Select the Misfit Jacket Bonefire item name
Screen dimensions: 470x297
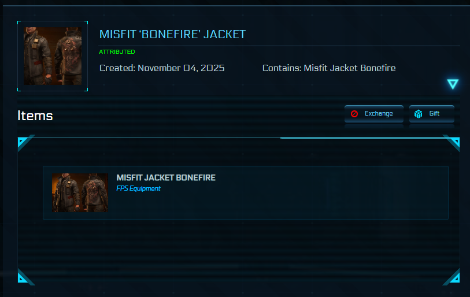point(166,177)
